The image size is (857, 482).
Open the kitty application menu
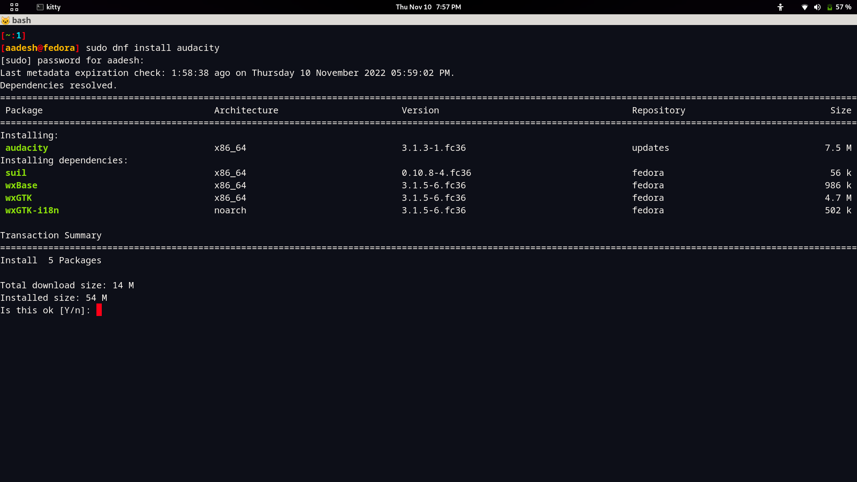(x=53, y=7)
